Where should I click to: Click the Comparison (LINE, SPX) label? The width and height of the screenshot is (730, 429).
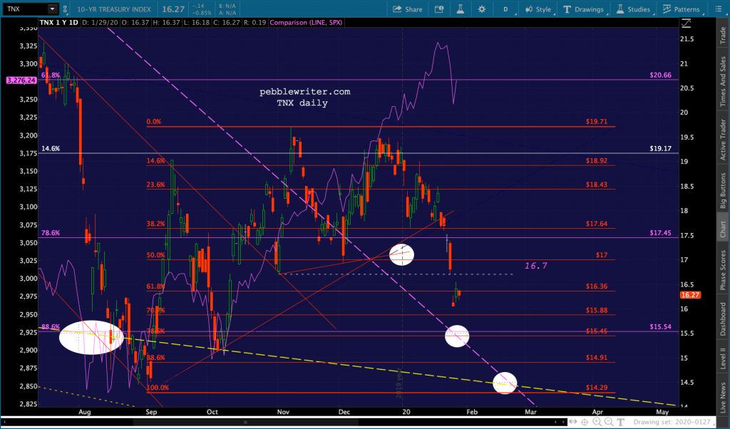(x=306, y=22)
